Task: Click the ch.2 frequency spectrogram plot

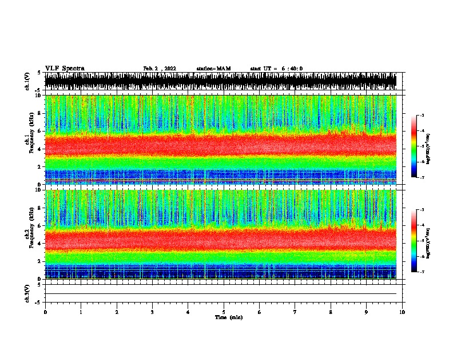Action: tap(221, 234)
